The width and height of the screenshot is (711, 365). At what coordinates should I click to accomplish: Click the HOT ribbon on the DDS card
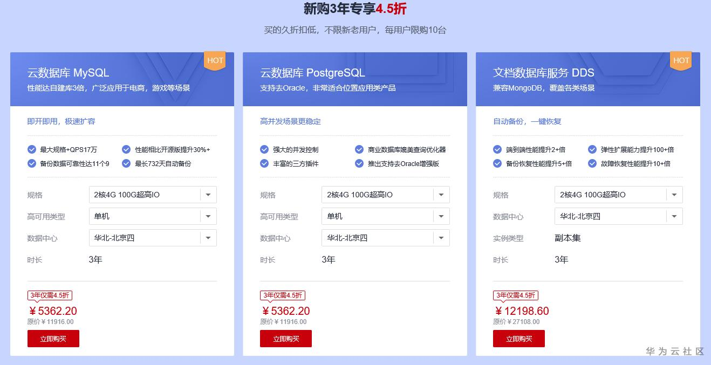681,60
